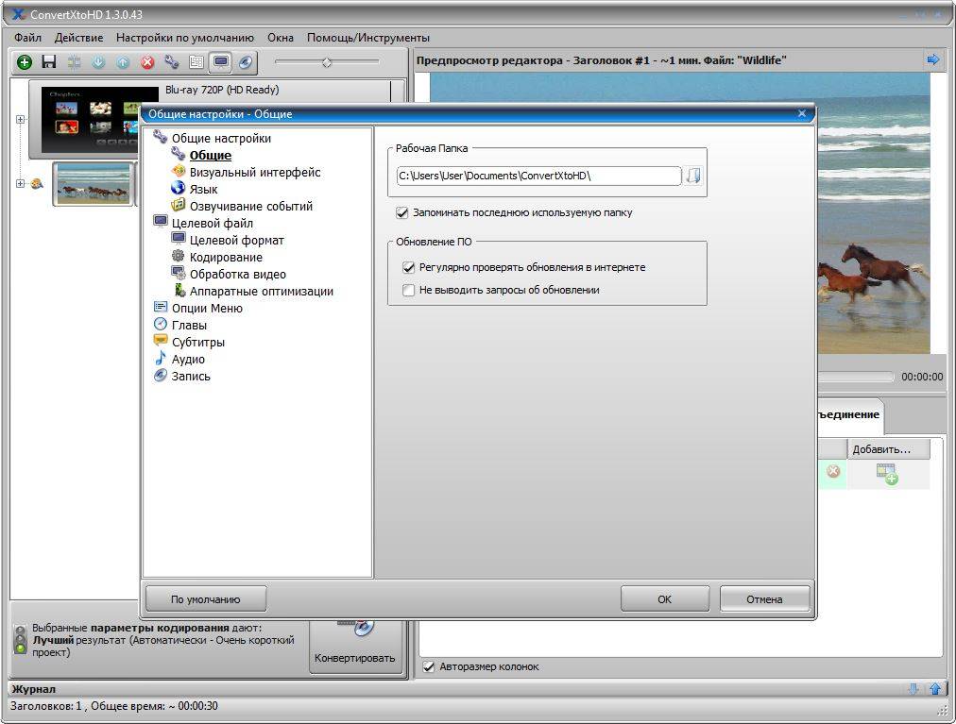The height and width of the screenshot is (724, 956).
Task: Click the traffic light encoding quality indicator
Action: point(20,639)
